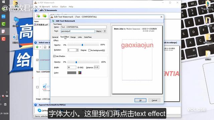Click the taskbar clock showing 10:59

click(x=4, y=113)
